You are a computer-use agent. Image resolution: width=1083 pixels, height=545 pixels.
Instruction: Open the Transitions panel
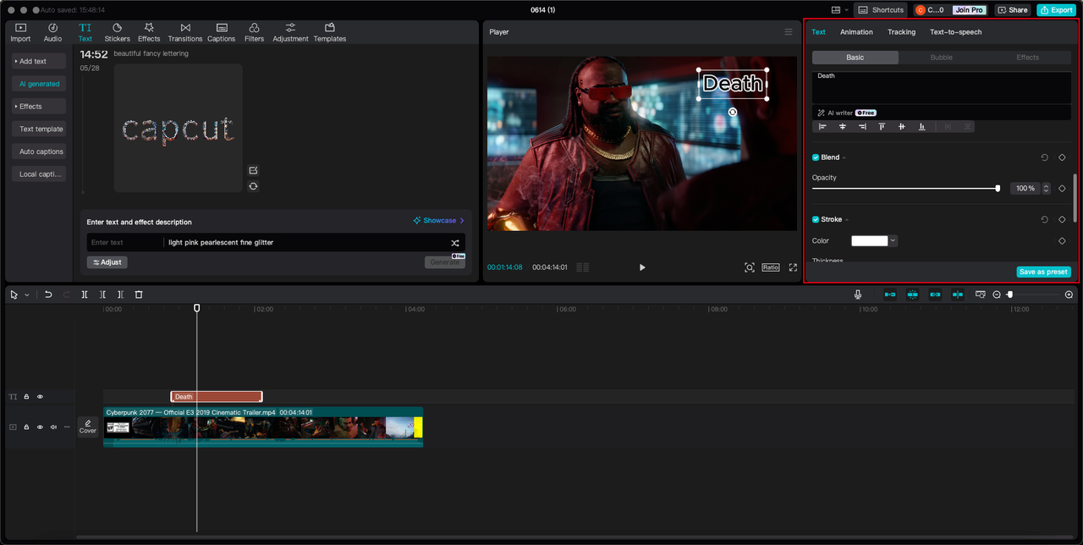(x=184, y=32)
